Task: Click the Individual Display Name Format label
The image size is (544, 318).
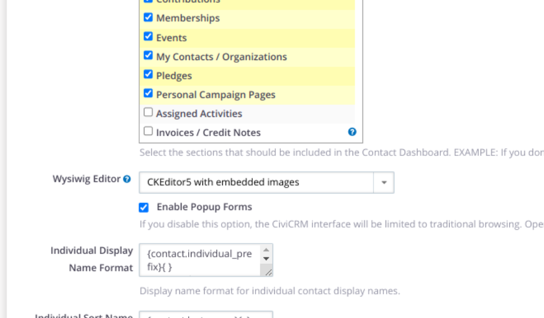Action: [x=92, y=259]
